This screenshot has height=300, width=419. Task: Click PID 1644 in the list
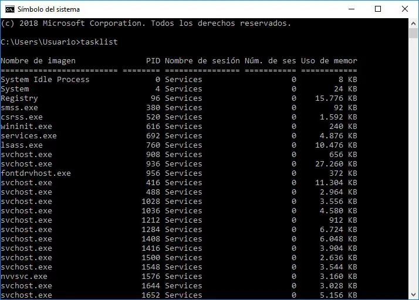151,286
